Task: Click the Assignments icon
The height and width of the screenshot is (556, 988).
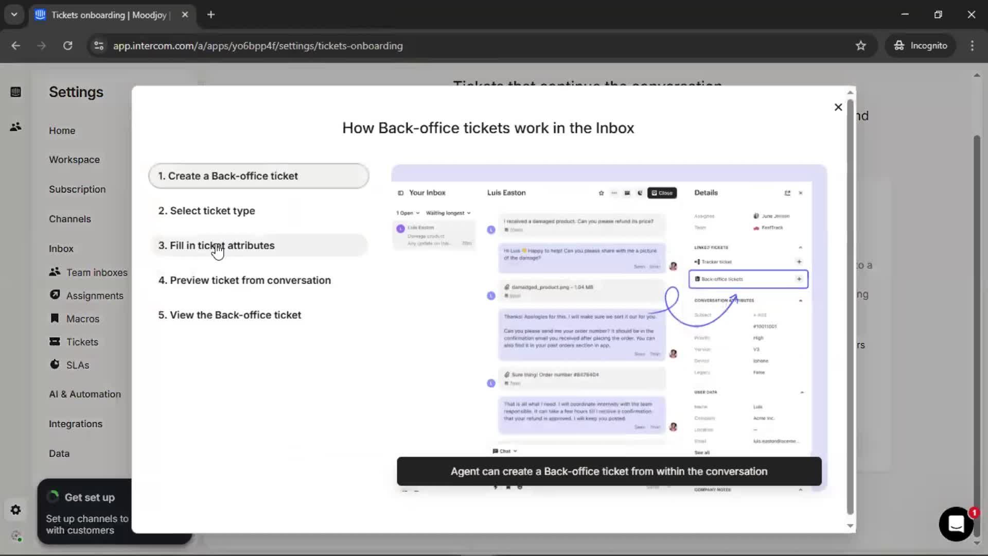Action: [x=55, y=294]
